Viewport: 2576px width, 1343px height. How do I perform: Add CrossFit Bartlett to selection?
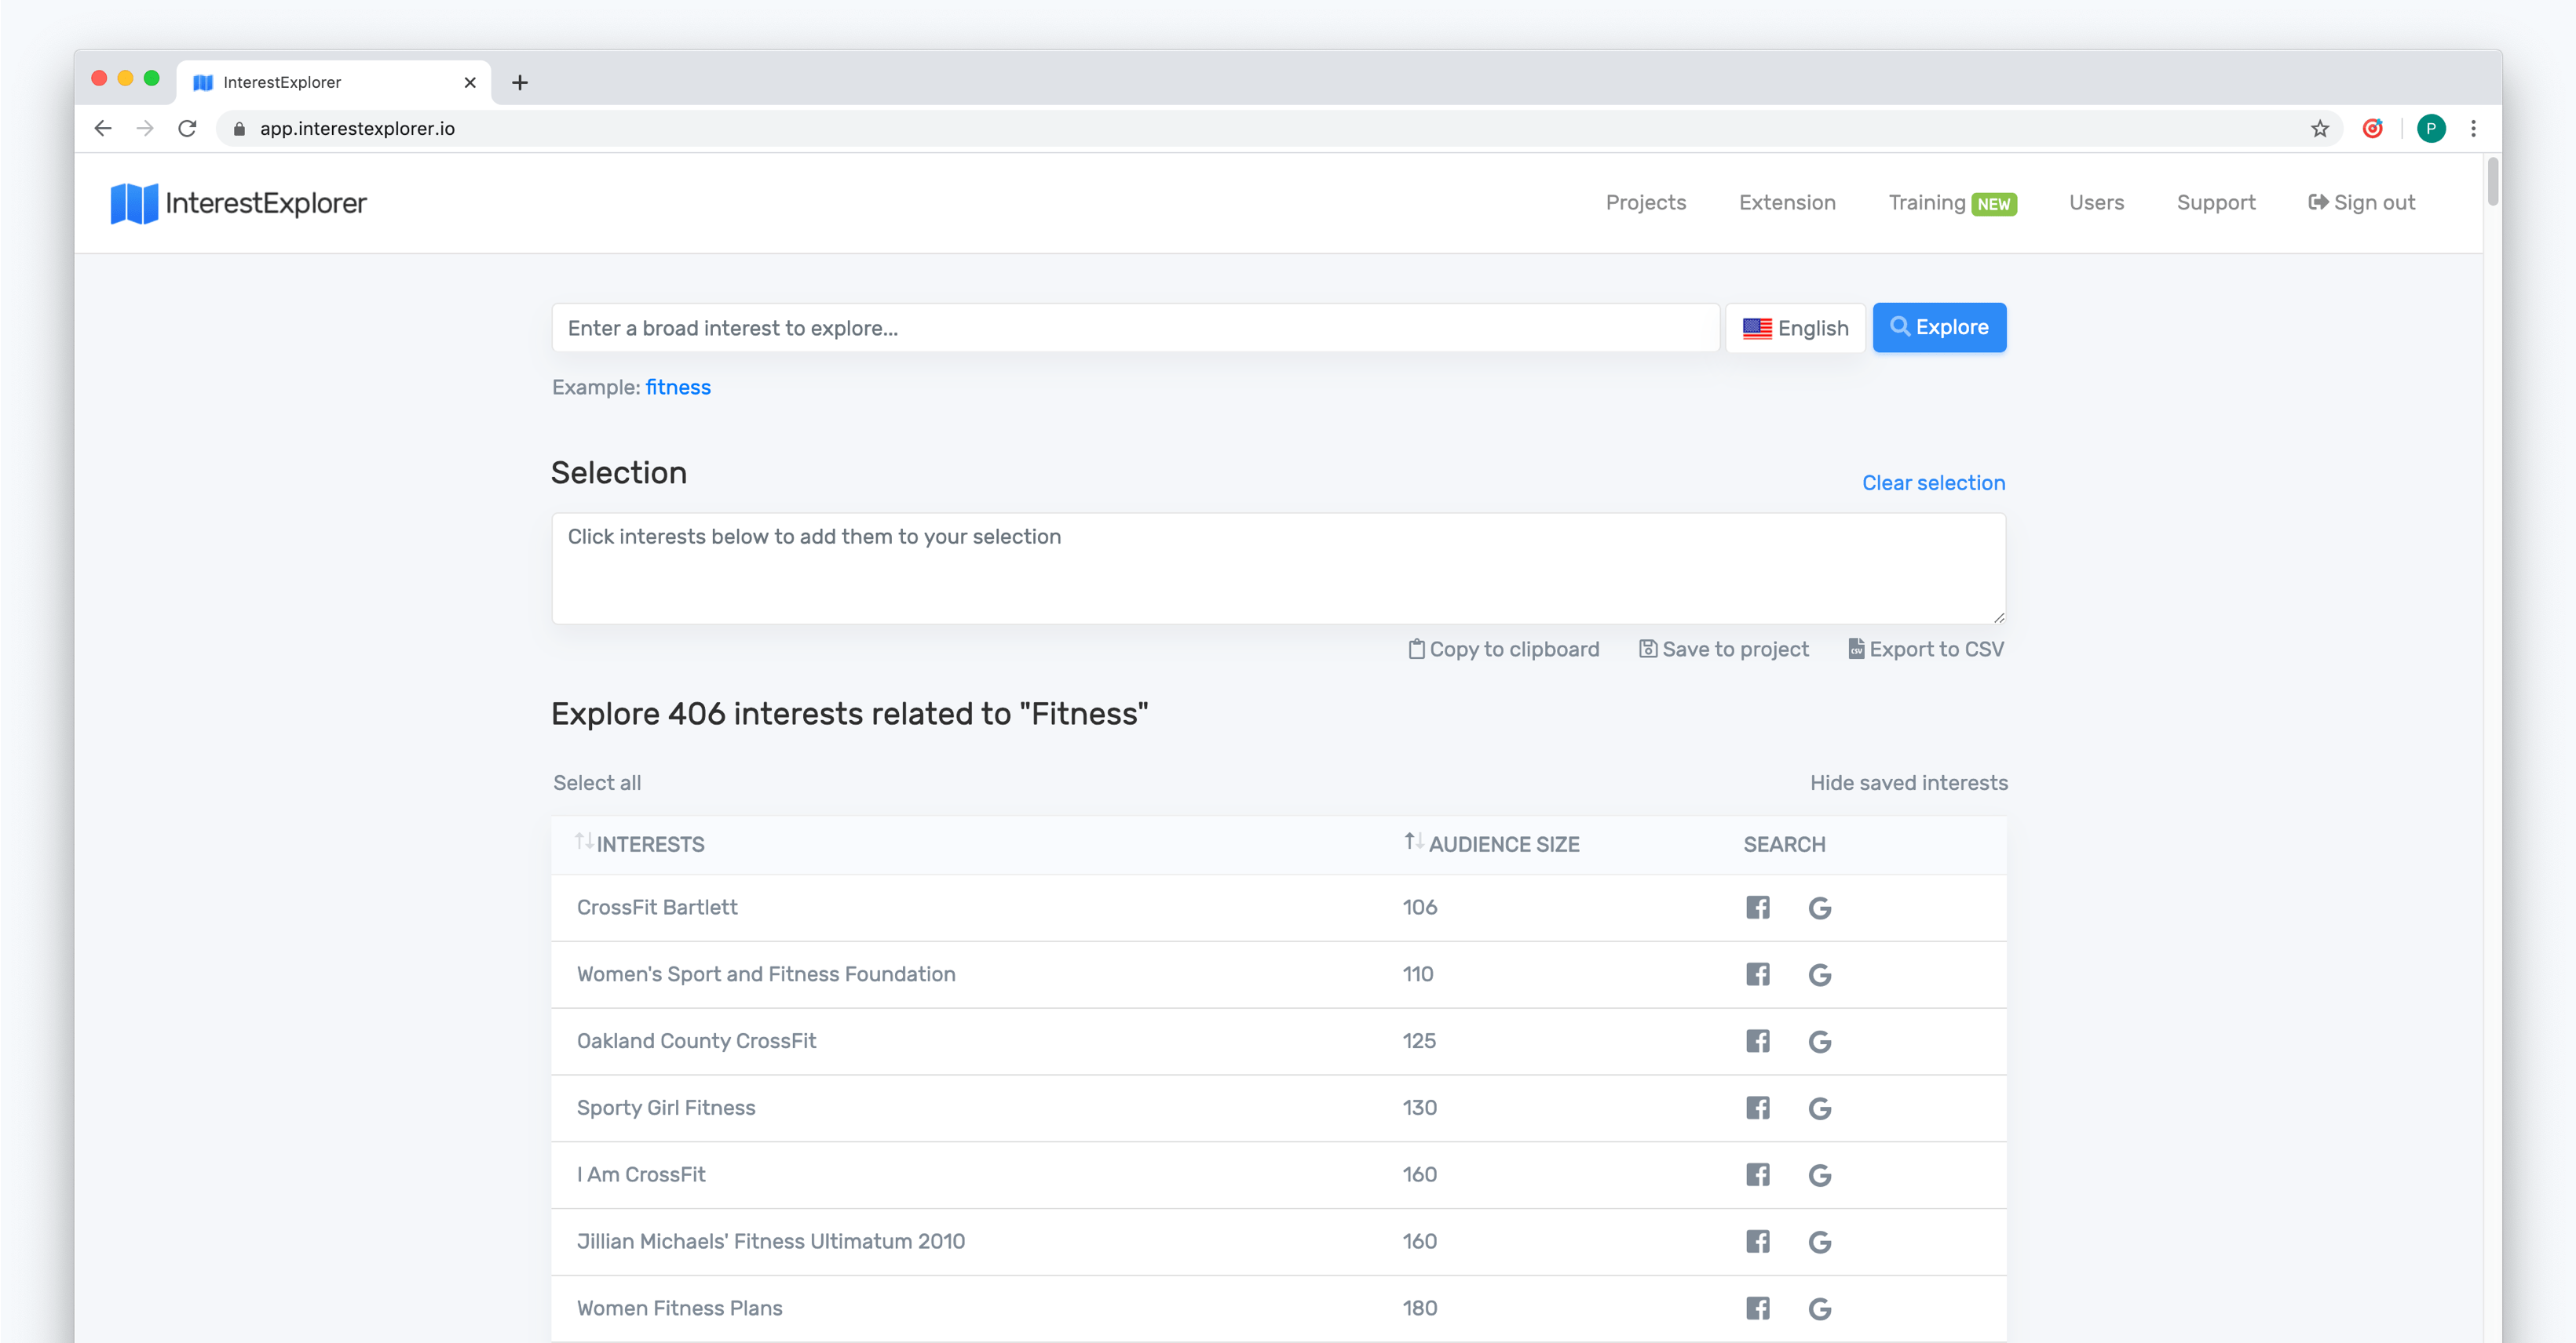tap(657, 908)
